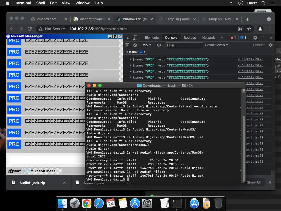Switch to the Sources panel
The height and width of the screenshot is (211, 281).
190,38
